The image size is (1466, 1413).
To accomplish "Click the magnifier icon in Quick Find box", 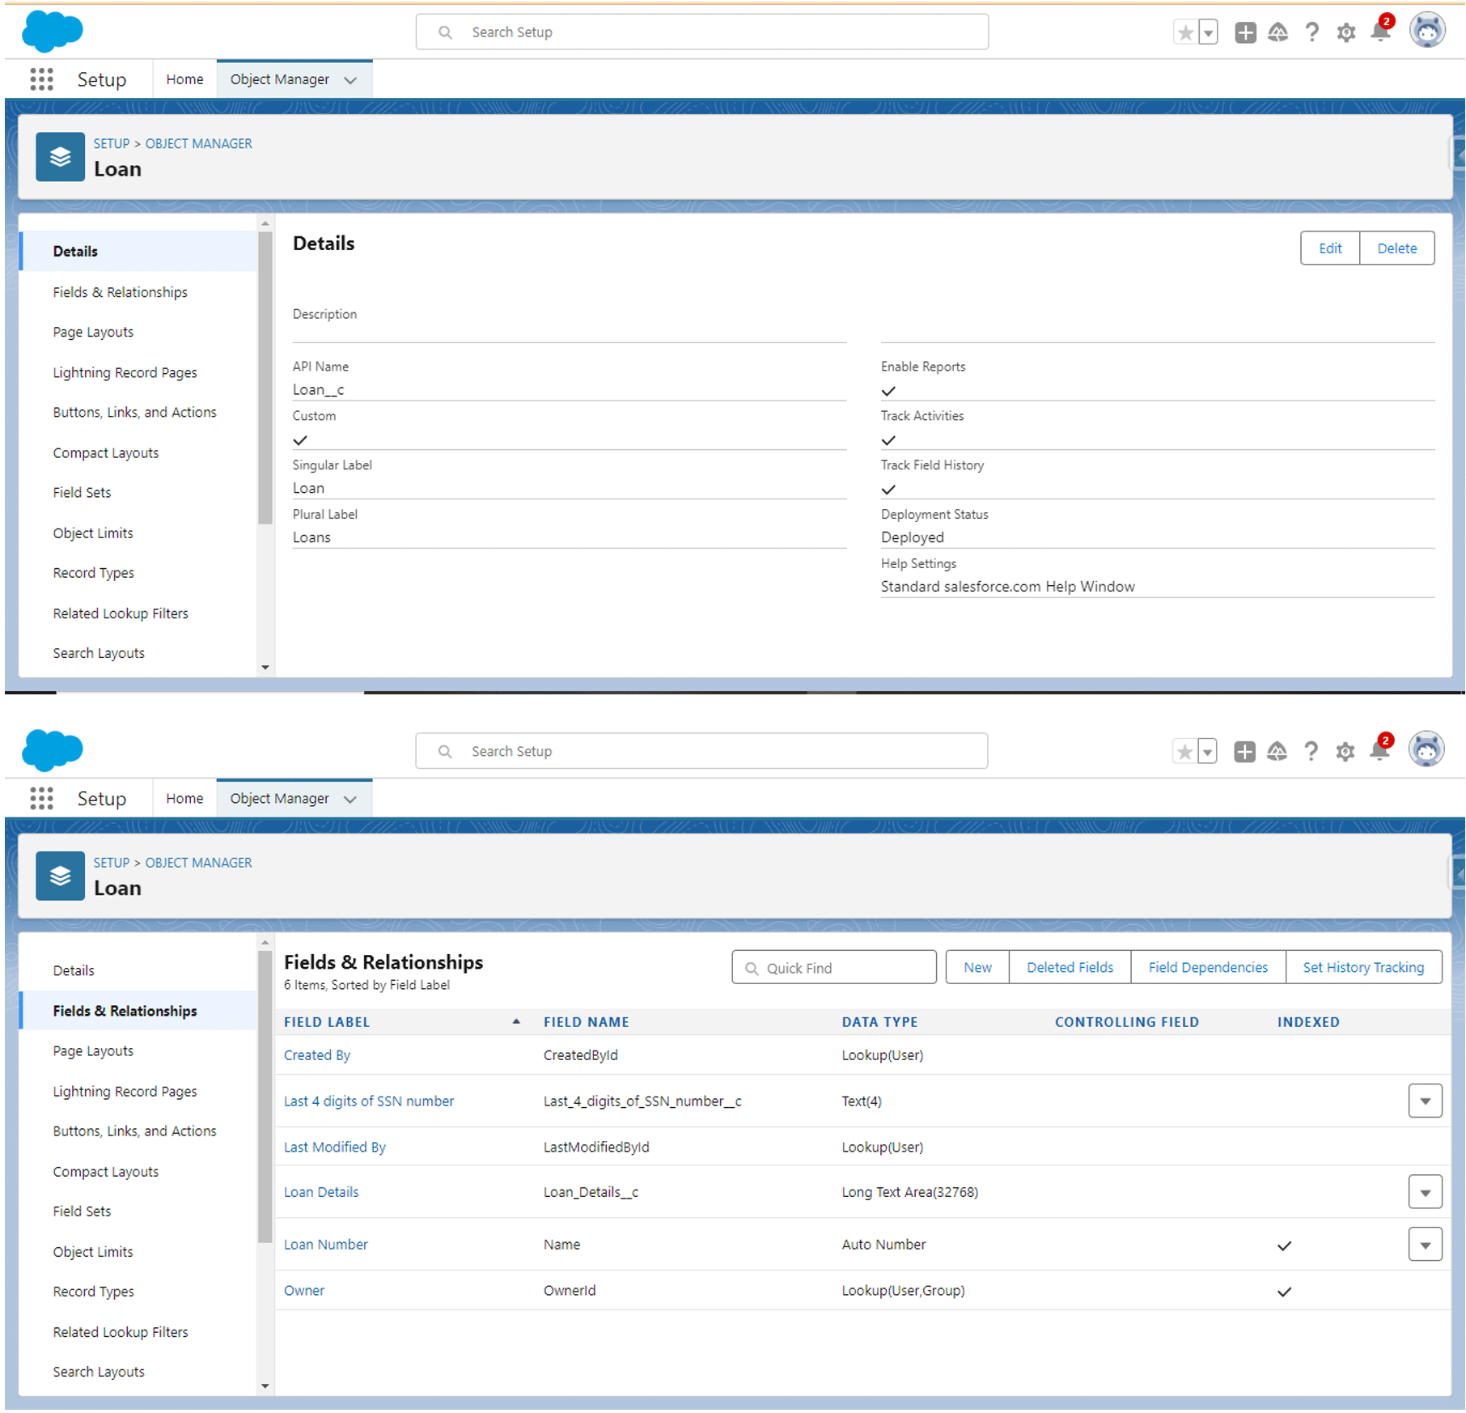I will click(x=752, y=967).
